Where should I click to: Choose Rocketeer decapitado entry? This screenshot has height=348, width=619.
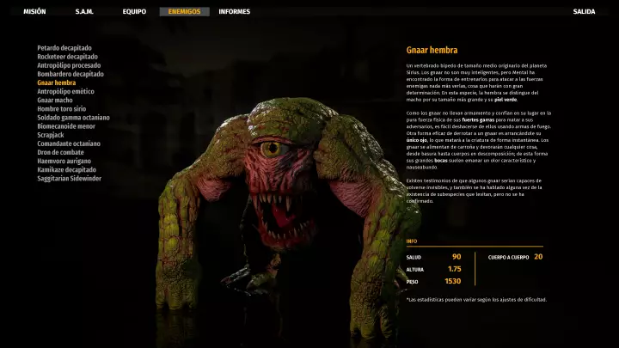tap(68, 57)
